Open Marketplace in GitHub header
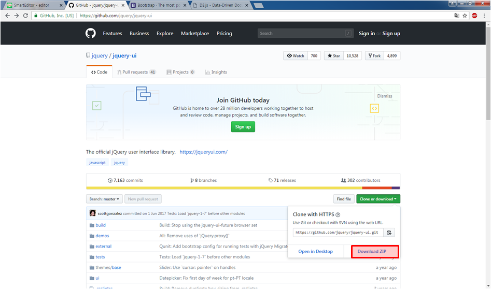The image size is (491, 289). [x=195, y=34]
